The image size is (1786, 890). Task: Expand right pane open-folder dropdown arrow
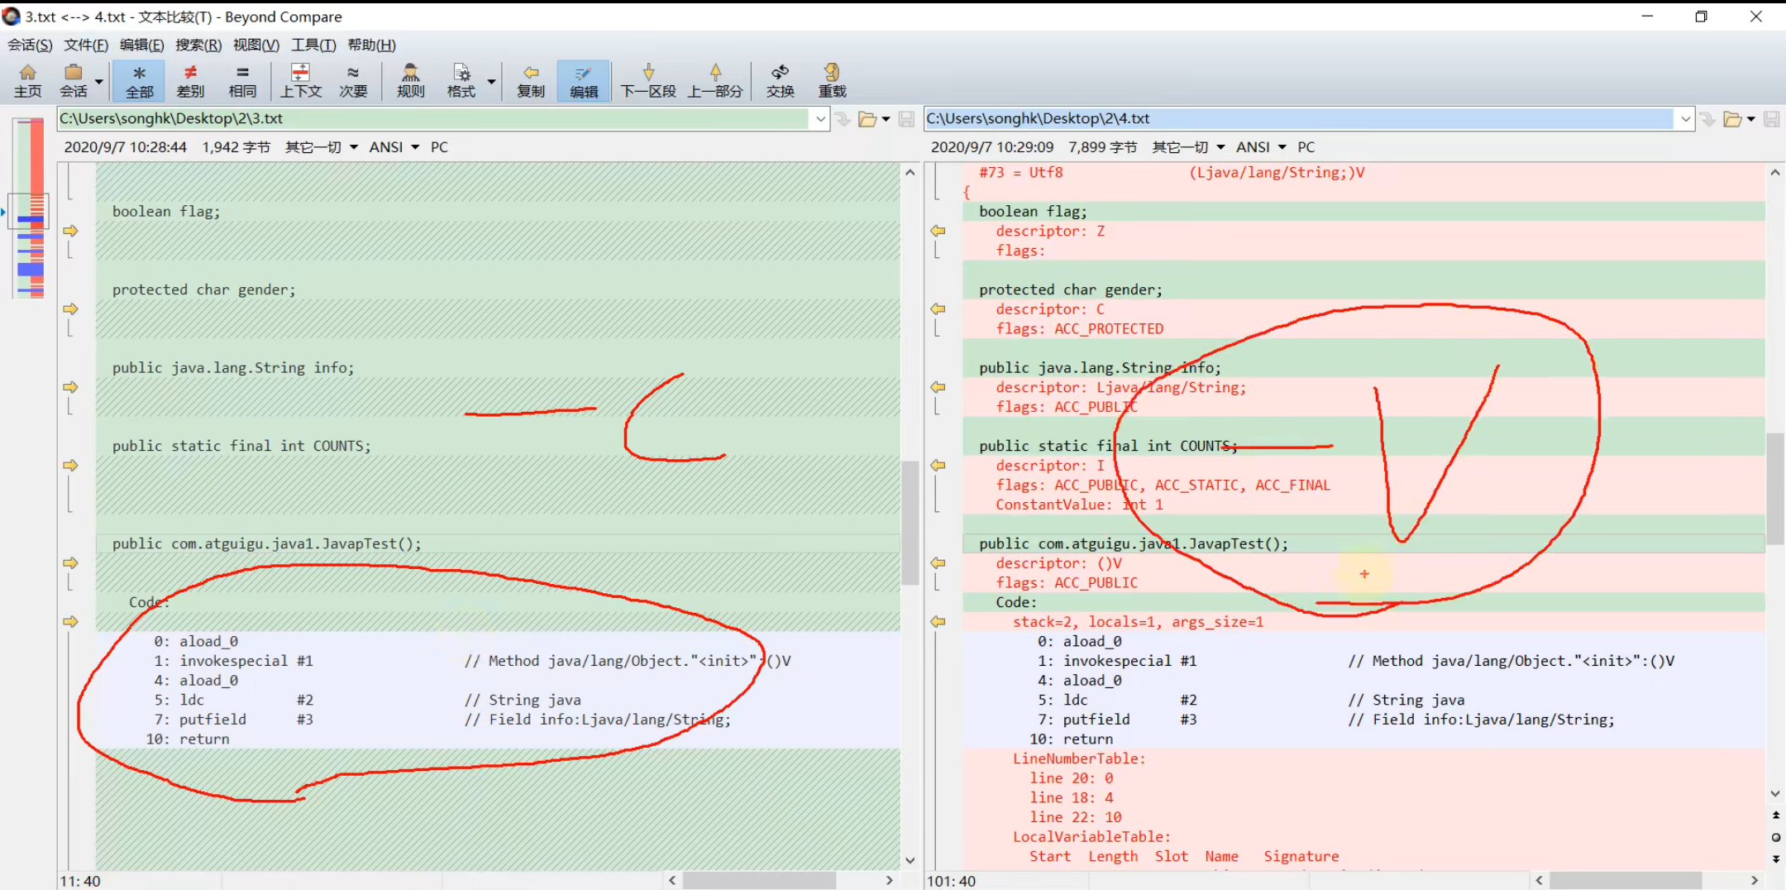coord(1750,119)
